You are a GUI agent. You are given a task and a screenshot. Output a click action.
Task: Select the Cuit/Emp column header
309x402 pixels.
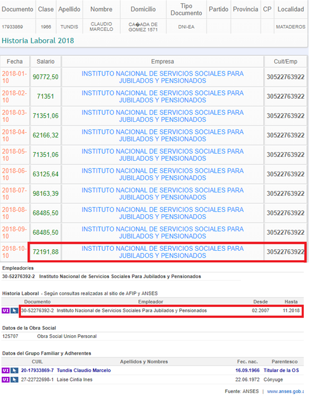285,61
